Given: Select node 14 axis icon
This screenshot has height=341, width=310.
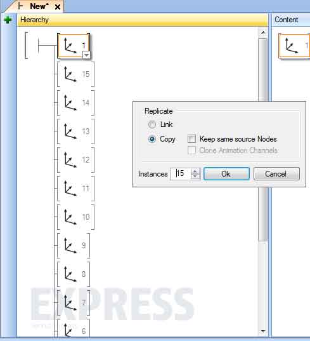Looking at the screenshot, I should point(70,103).
